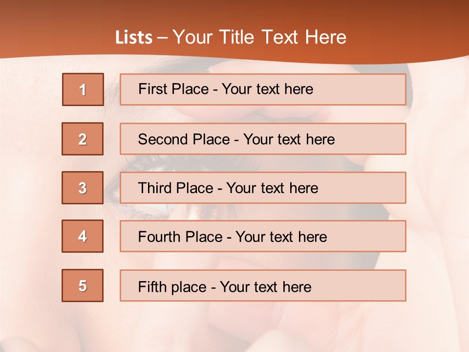The width and height of the screenshot is (469, 352).
Task: Select the Fifth place text bar
Action: [263, 286]
